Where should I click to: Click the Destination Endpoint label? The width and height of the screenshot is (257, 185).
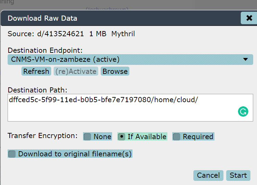click(x=45, y=50)
